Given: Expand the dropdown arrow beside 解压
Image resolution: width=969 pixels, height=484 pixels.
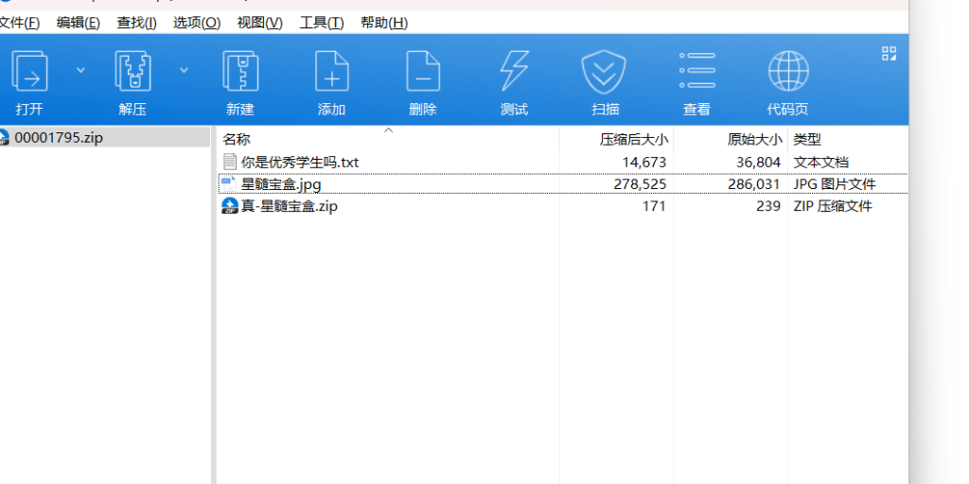Looking at the screenshot, I should (x=184, y=70).
